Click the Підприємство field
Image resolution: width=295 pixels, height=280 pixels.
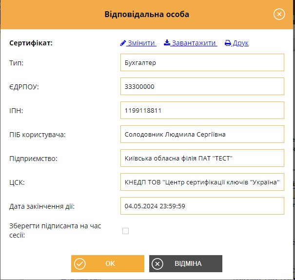[x=202, y=158]
